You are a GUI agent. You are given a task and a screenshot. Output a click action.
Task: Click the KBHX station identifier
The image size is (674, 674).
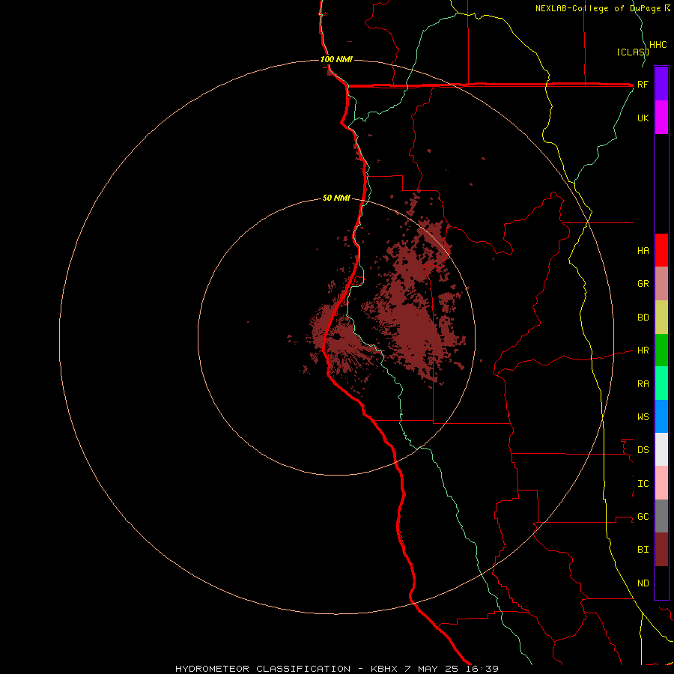tap(385, 669)
